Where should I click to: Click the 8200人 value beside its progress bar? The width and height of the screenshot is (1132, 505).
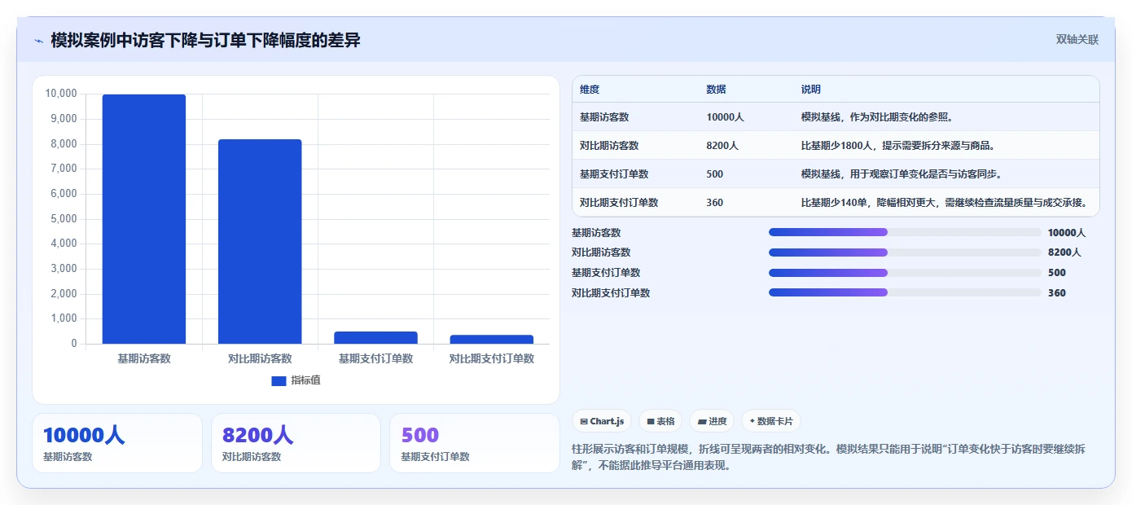[1064, 253]
